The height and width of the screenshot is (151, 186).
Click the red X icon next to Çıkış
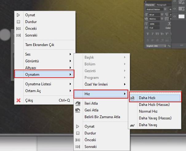point(18,100)
